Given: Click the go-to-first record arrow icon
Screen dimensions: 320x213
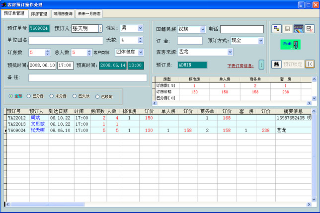Looking at the screenshot, I should pyautogui.click(x=310, y=64).
